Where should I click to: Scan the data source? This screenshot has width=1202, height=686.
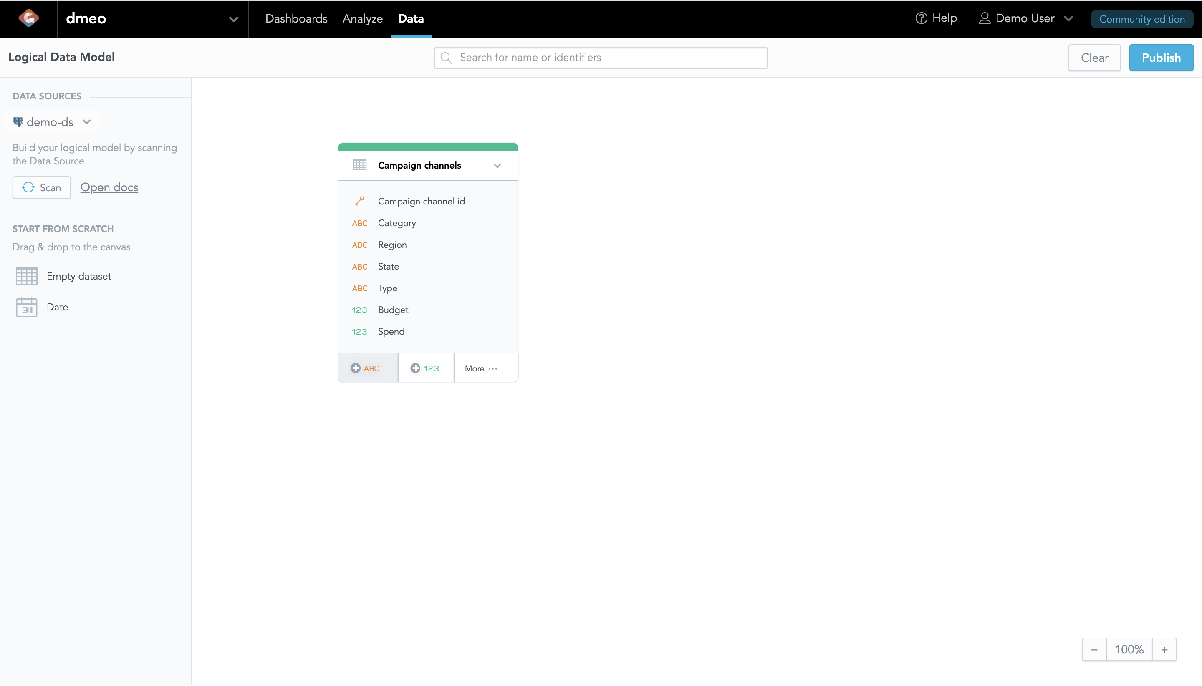click(x=41, y=187)
